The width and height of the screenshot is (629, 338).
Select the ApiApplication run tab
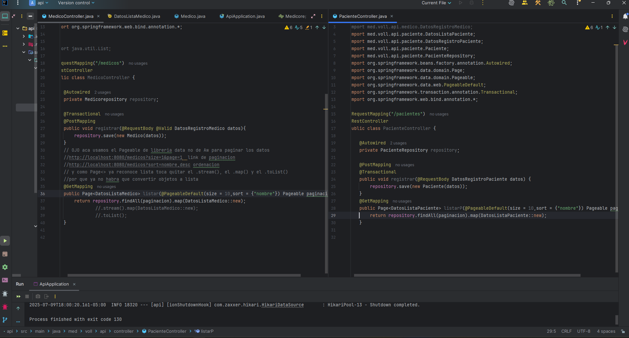pyautogui.click(x=54, y=284)
